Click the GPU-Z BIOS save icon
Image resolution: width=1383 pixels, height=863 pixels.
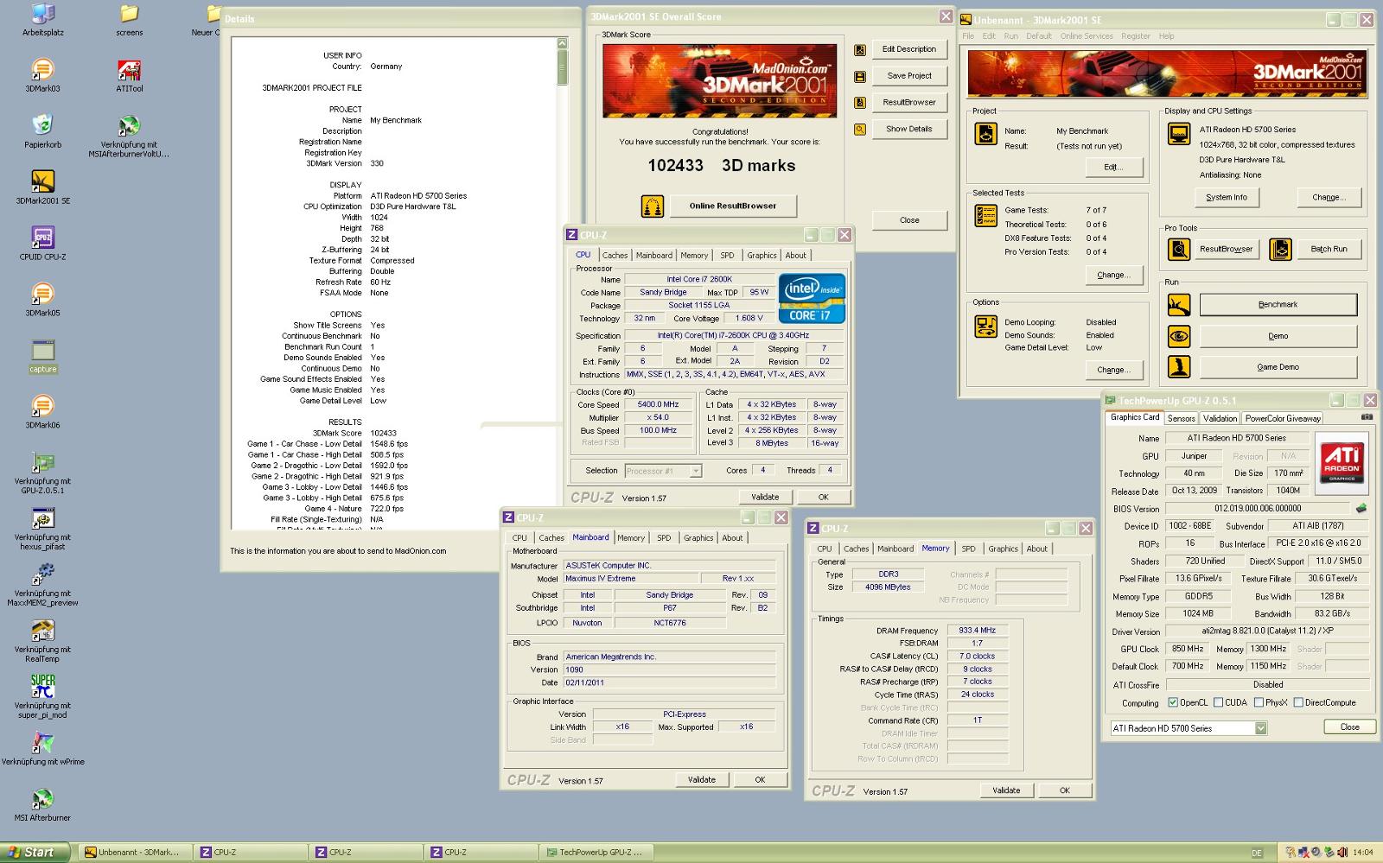click(x=1361, y=508)
